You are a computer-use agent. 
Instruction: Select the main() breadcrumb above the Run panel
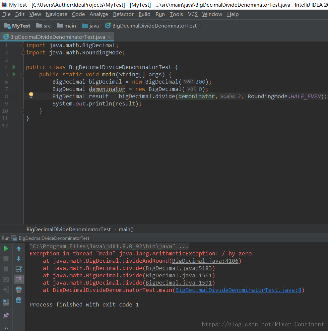coord(126,229)
